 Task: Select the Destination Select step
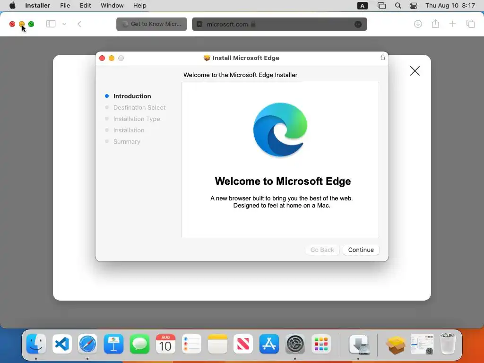[139, 107]
